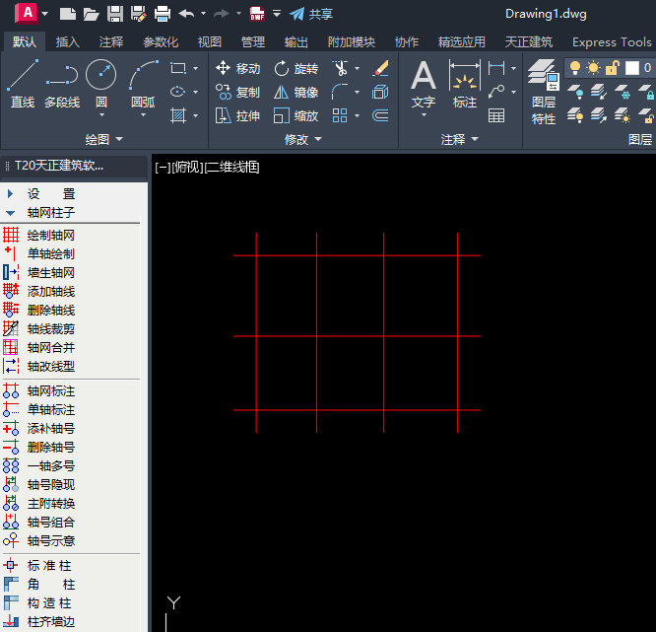Click the 共享 share button
656x632 pixels.
pos(311,14)
